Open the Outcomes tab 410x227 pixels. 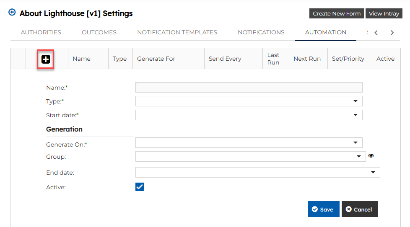(99, 32)
